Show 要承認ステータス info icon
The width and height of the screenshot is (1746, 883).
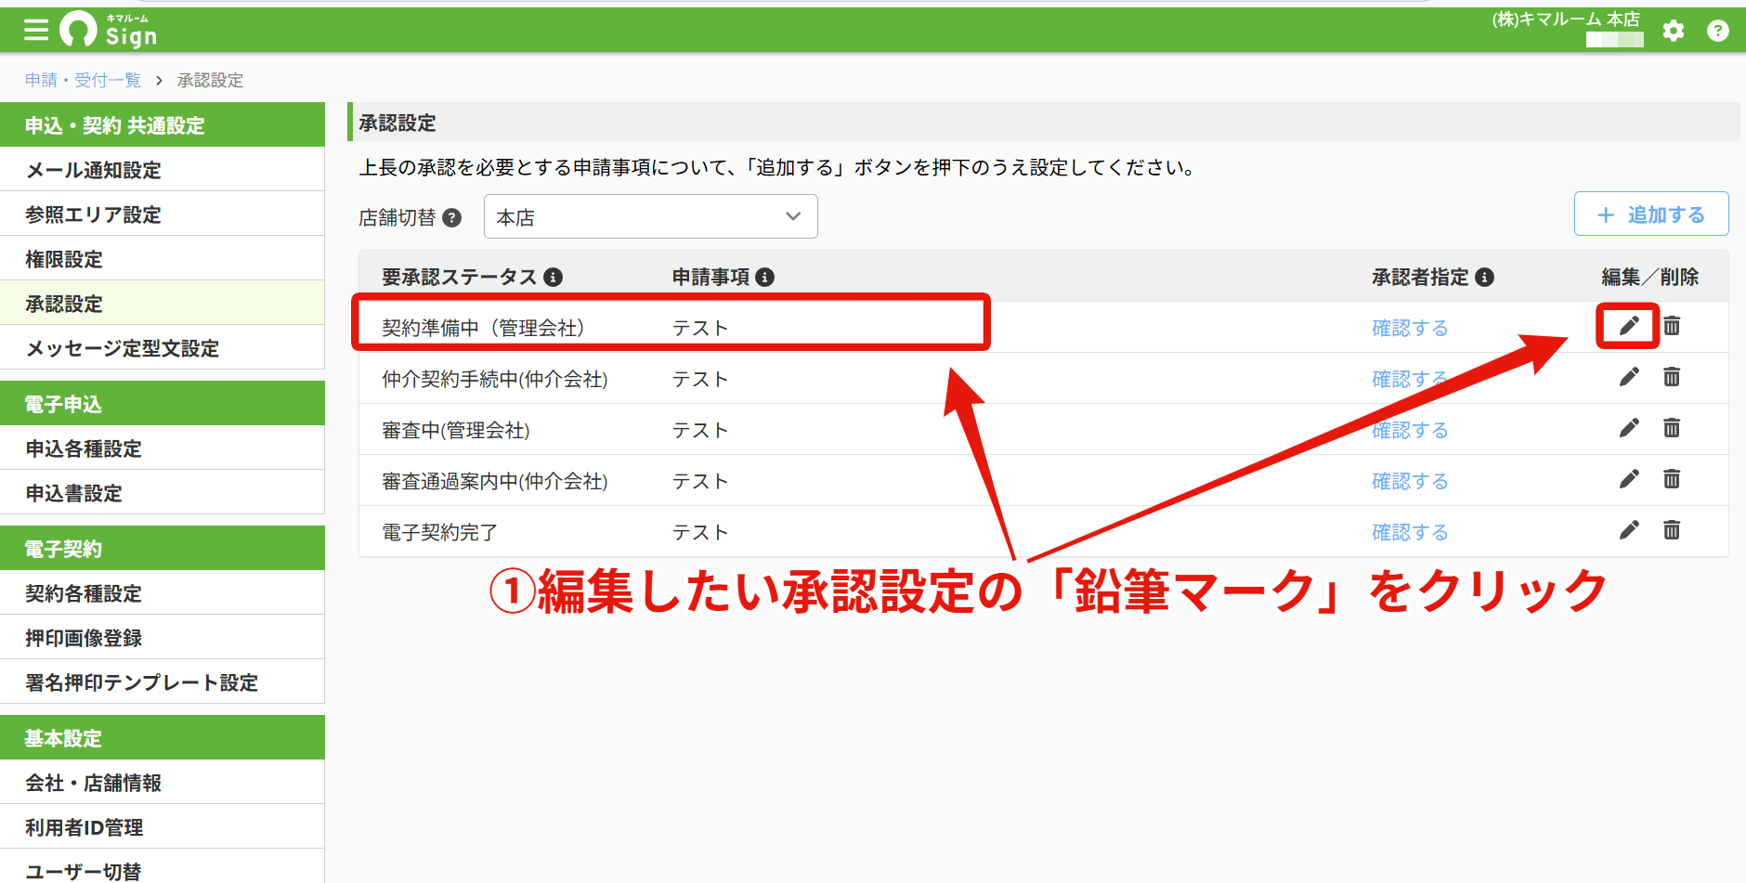point(554,277)
